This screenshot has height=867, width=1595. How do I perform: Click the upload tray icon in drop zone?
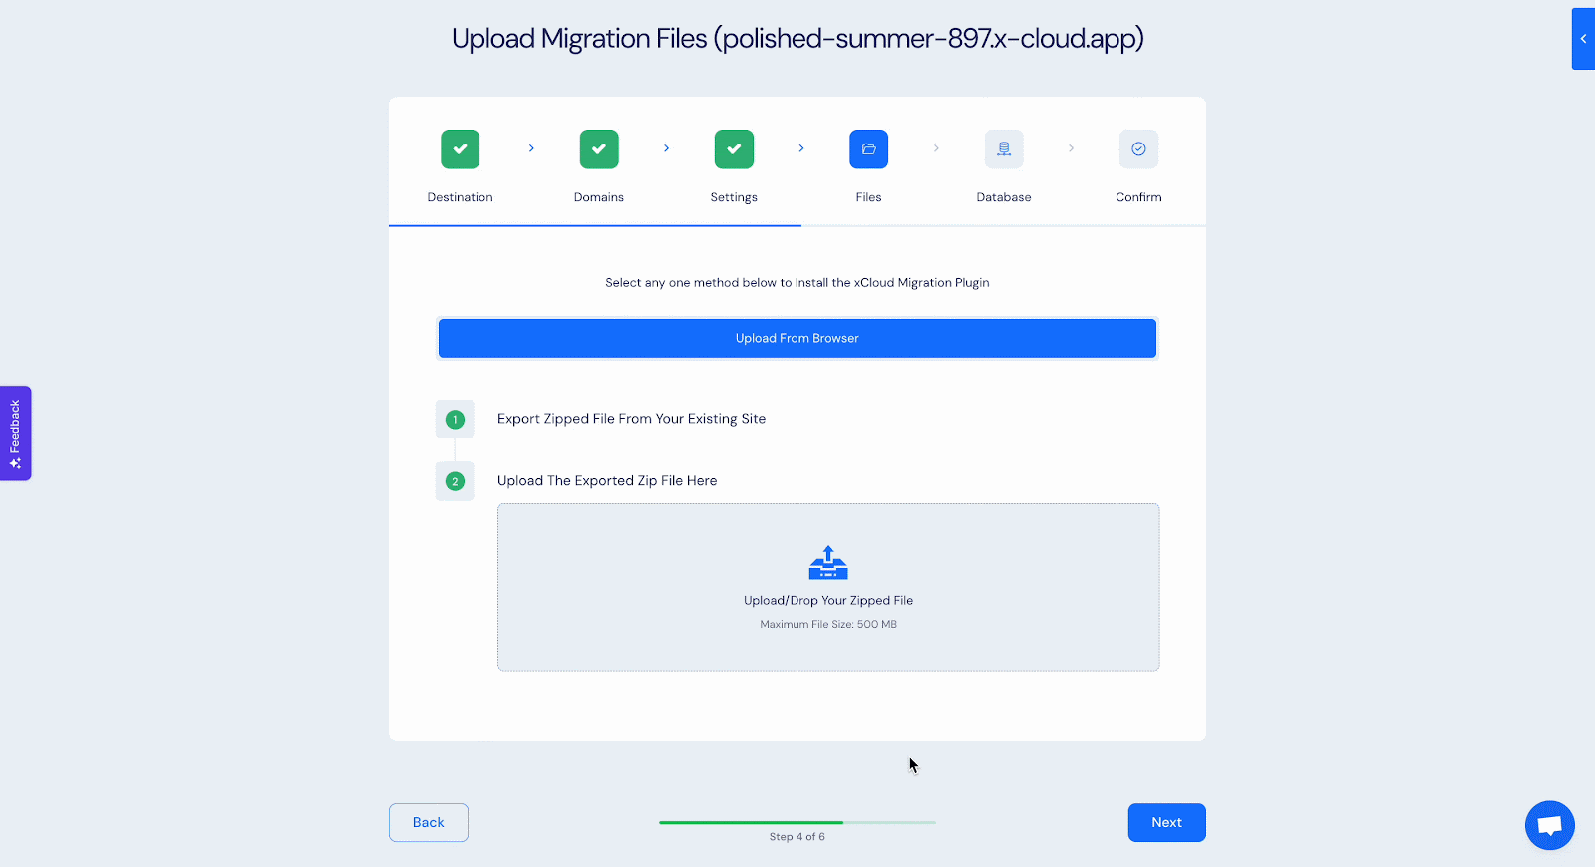[x=828, y=563]
